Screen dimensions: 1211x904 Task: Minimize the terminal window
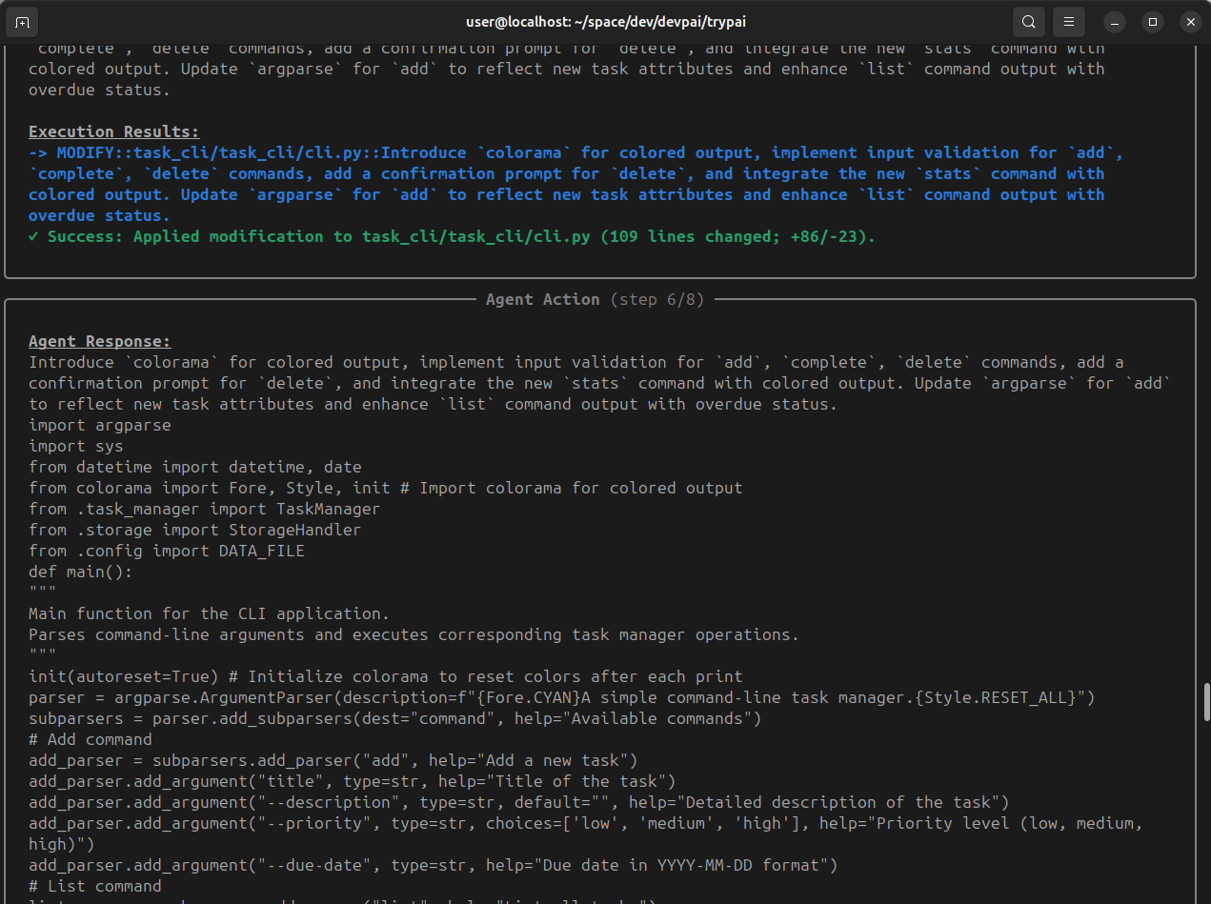pos(1115,21)
